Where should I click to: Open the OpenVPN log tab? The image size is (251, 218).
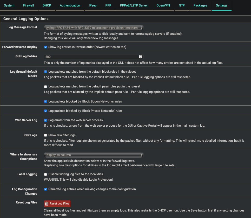[163, 5]
